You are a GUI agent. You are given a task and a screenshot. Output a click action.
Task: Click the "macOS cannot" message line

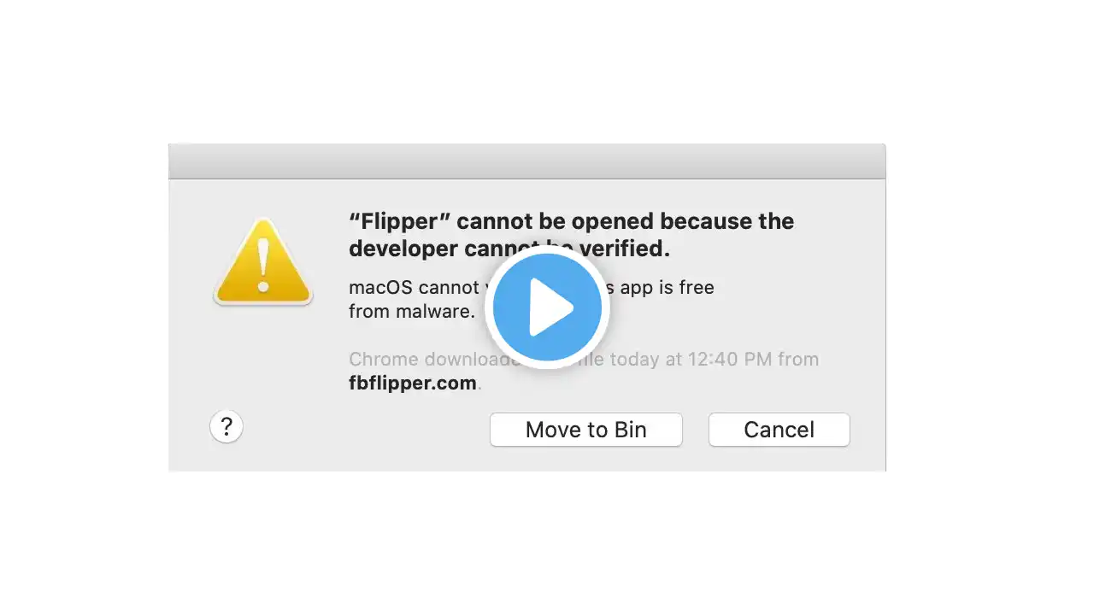(x=414, y=288)
